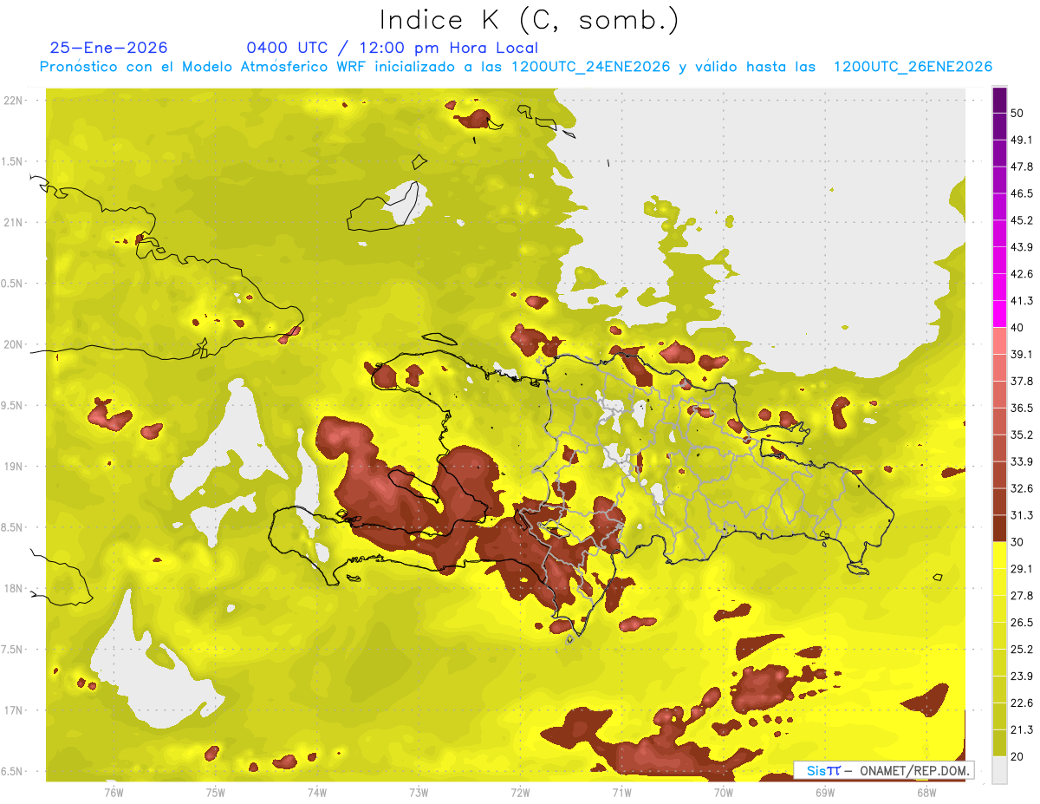
Task: Click the longitude label '75W'
Action: pos(215,791)
